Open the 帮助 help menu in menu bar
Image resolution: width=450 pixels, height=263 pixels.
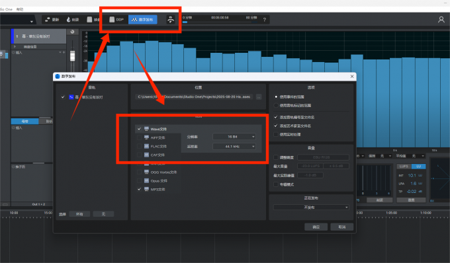coord(19,9)
